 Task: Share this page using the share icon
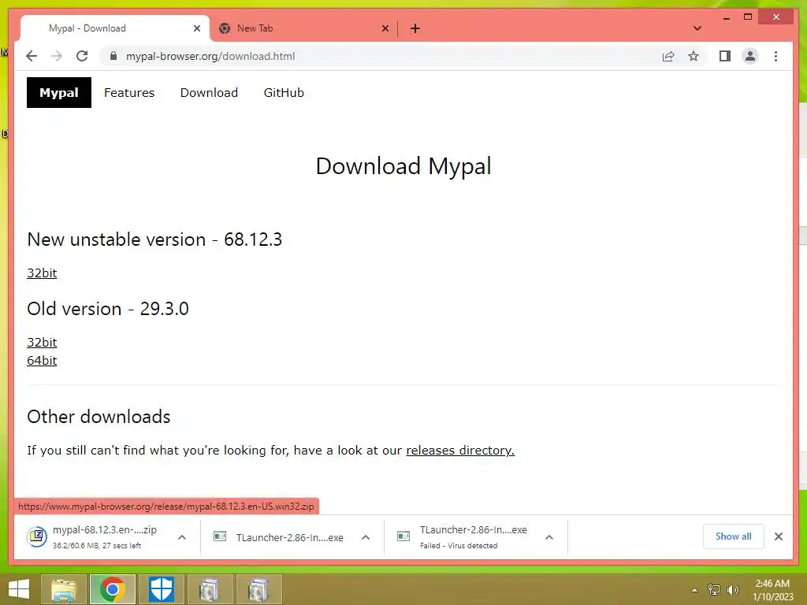(668, 56)
